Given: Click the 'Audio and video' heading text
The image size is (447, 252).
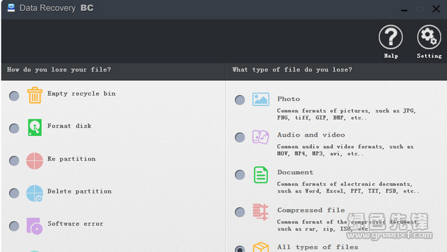Looking at the screenshot, I should [x=311, y=135].
